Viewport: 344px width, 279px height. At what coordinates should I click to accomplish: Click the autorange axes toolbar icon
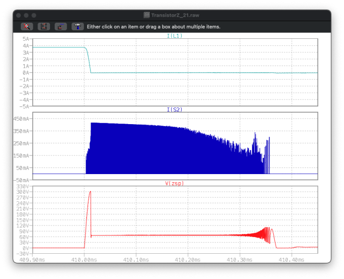coord(44,26)
